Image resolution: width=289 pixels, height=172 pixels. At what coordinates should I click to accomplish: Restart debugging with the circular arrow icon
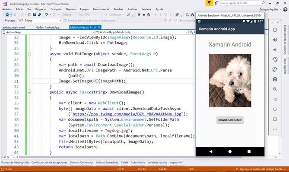(149, 15)
